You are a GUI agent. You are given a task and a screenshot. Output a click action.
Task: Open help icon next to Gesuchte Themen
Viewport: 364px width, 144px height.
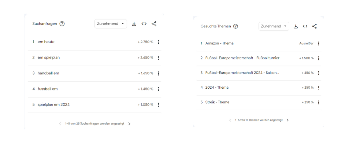pos(235,26)
